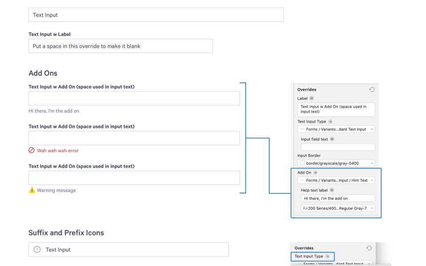This screenshot has height=266, width=426.
Task: Click the input above Hi there add-on hint
Action: [134, 98]
